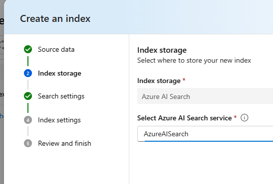Image resolution: width=273 pixels, height=184 pixels.
Task: Click the 'Index storage *' required field label
Action: (161, 81)
